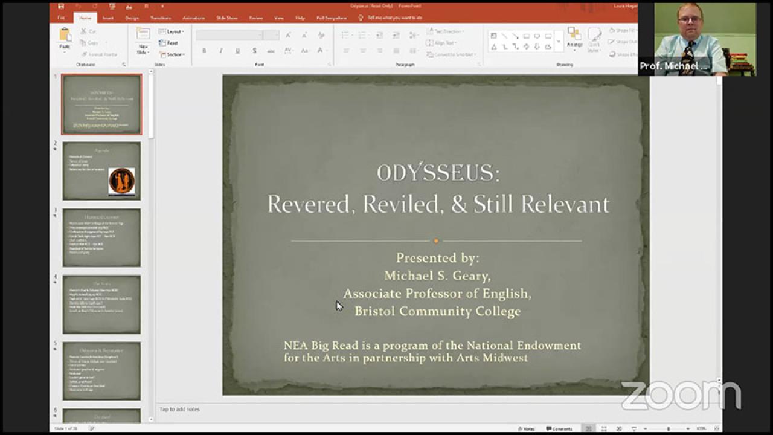This screenshot has width=773, height=435.
Task: Select slide 4 thumbnail in panel
Action: 101,304
